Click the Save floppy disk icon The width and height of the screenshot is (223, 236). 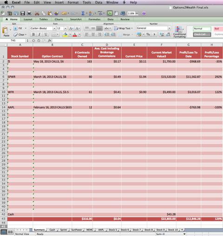23,13
